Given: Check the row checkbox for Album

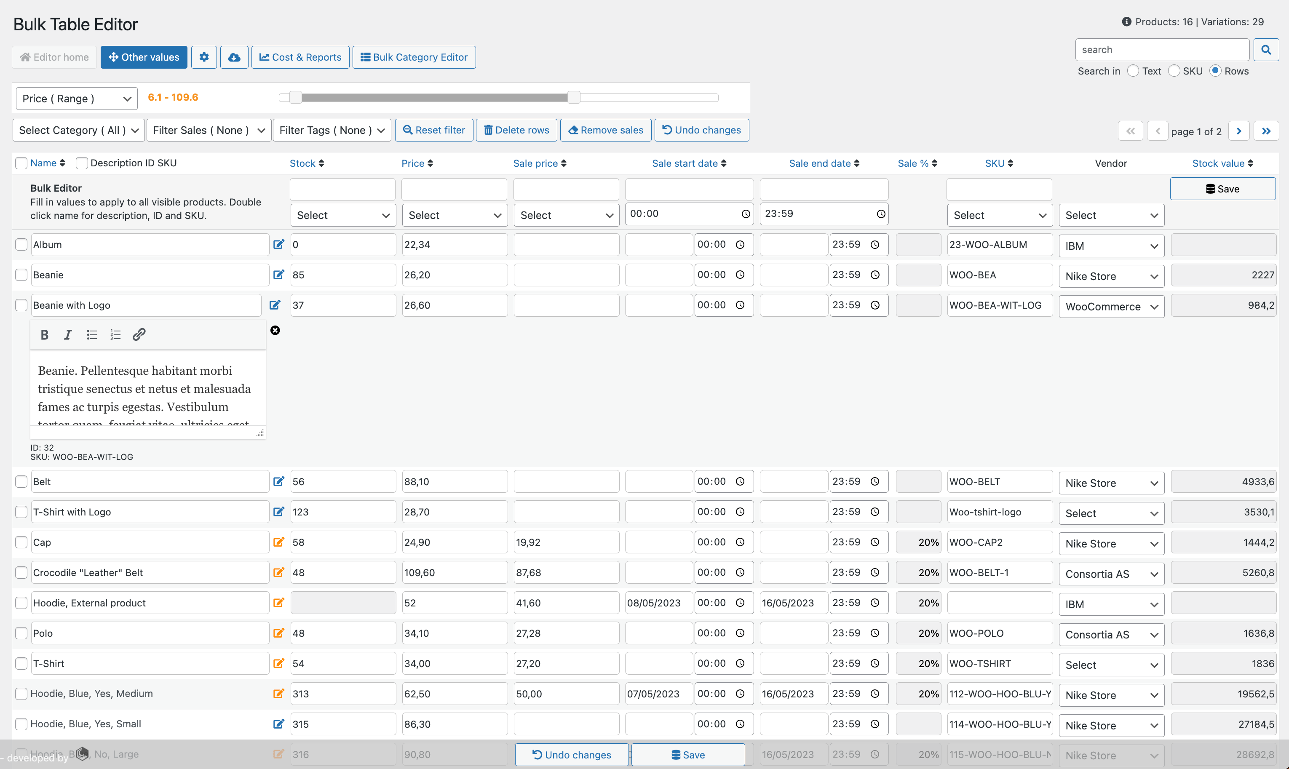Looking at the screenshot, I should 21,244.
